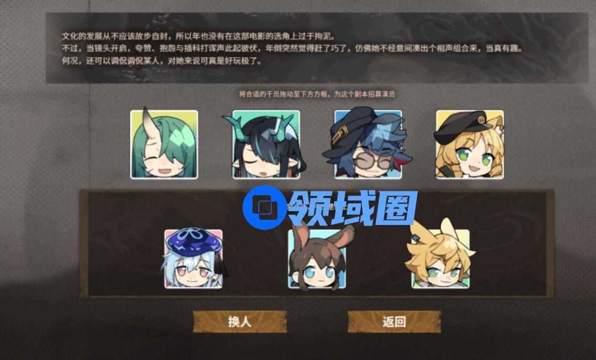Viewport: 596px width, 360px height.
Task: Select the blonde operator in black cap
Action: pos(470,144)
